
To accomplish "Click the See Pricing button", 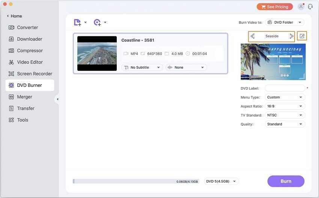I will coord(274,7).
